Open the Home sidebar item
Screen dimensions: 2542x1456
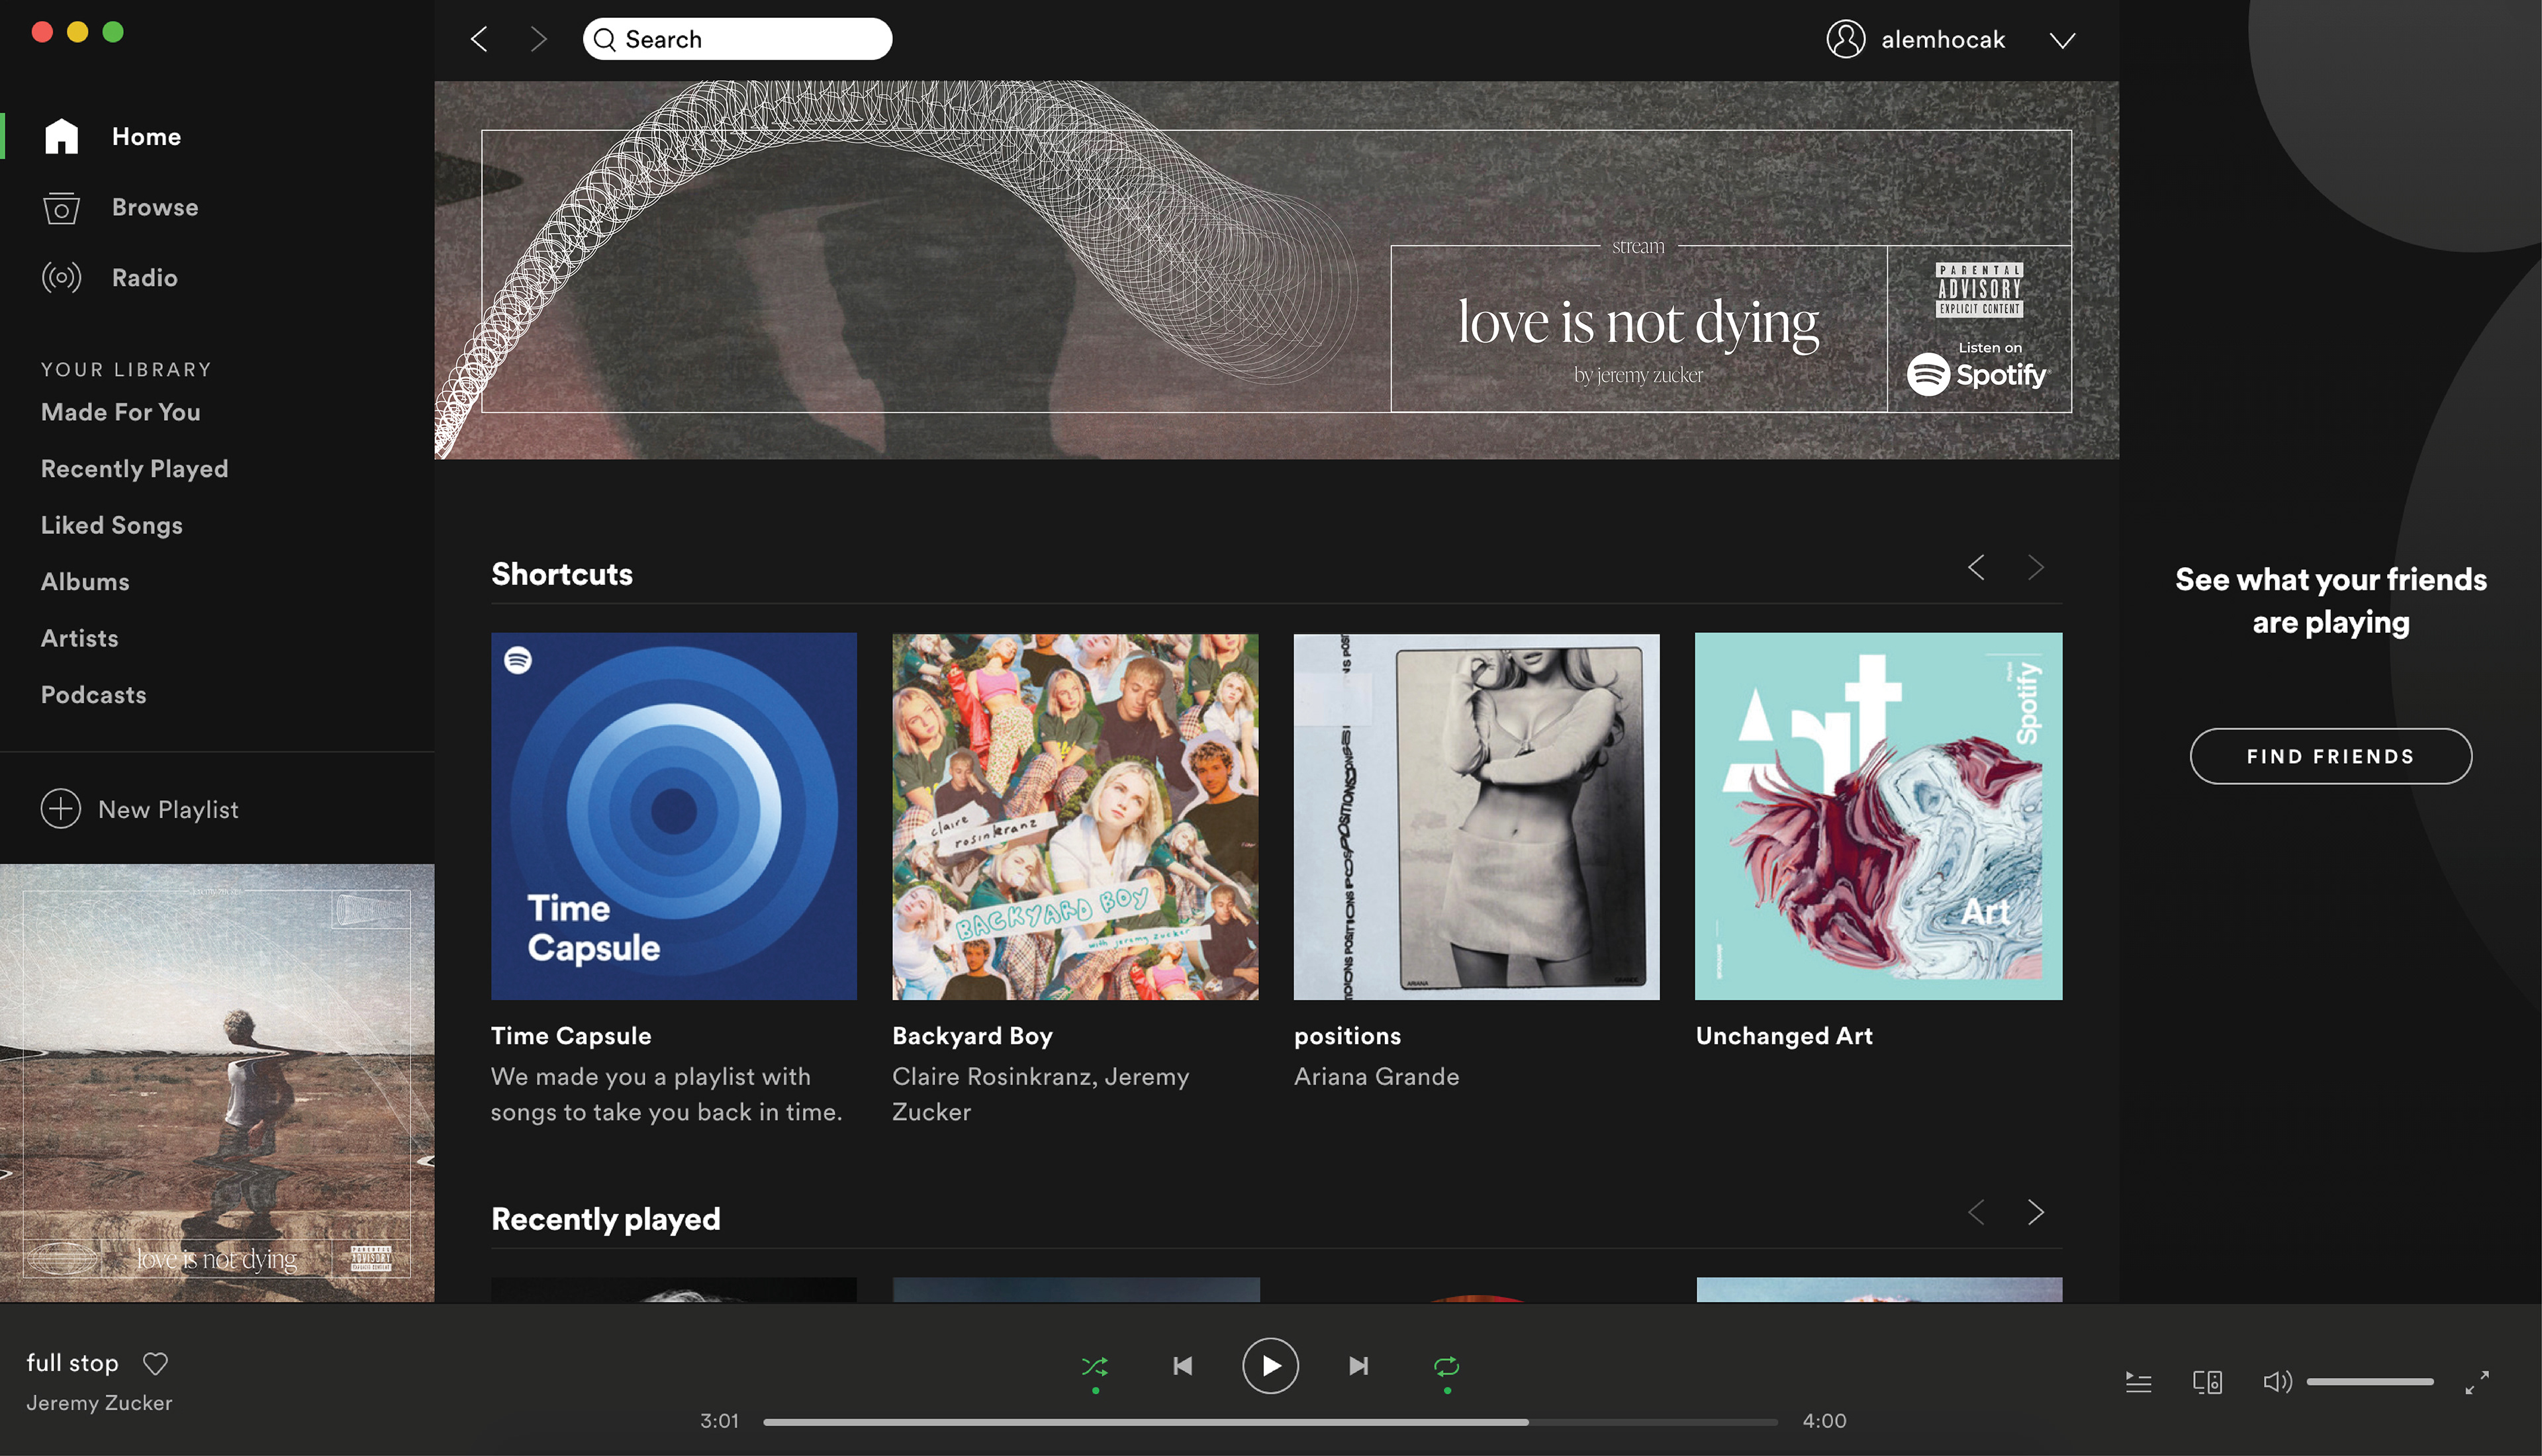[x=146, y=136]
